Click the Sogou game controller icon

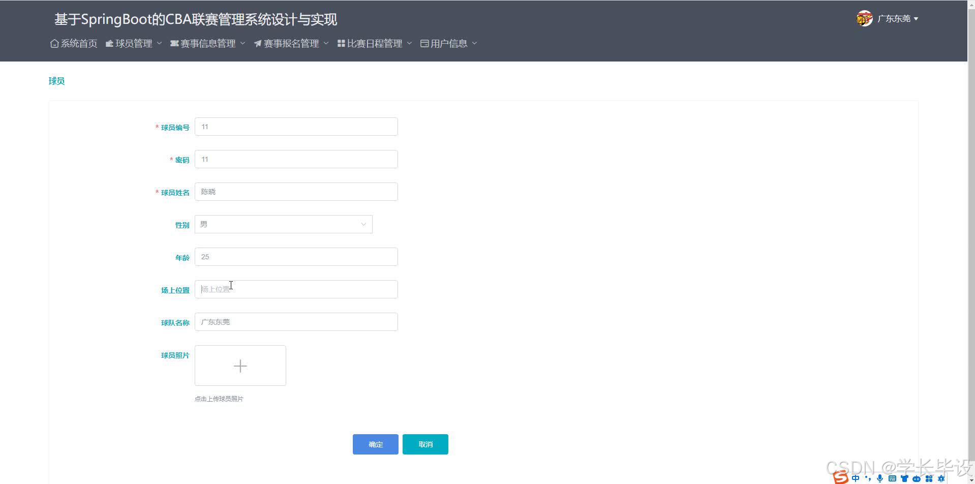[917, 478]
